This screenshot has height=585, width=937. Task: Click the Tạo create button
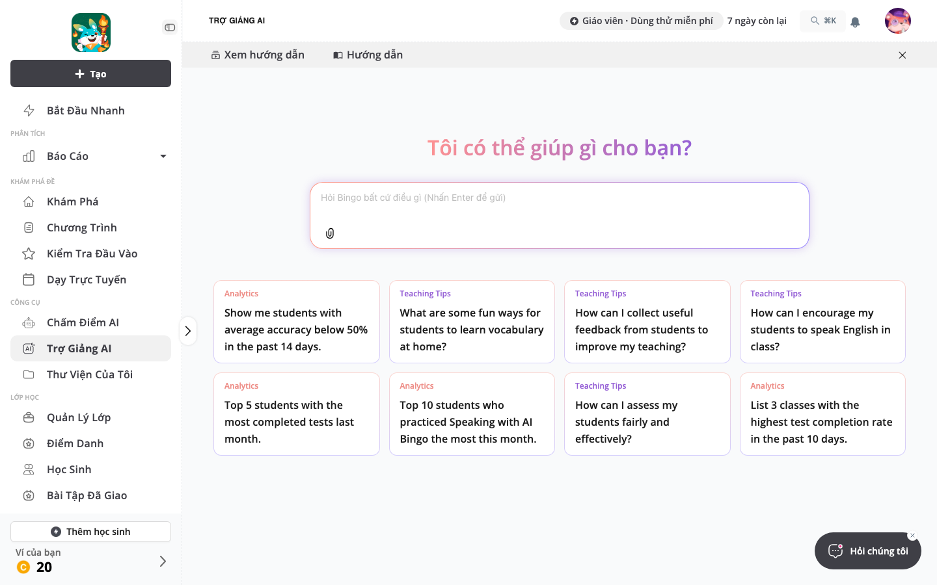coord(90,73)
